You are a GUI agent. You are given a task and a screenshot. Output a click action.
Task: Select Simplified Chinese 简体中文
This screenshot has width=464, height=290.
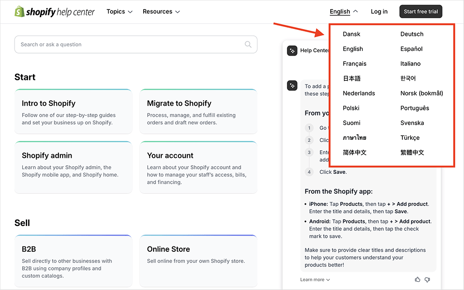(x=354, y=152)
